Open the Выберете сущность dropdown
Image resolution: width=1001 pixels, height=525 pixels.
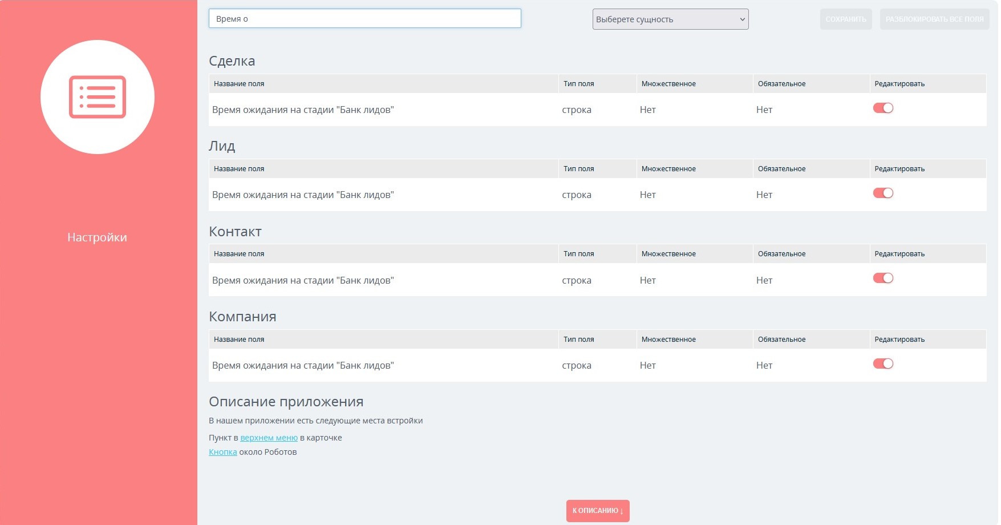[670, 19]
